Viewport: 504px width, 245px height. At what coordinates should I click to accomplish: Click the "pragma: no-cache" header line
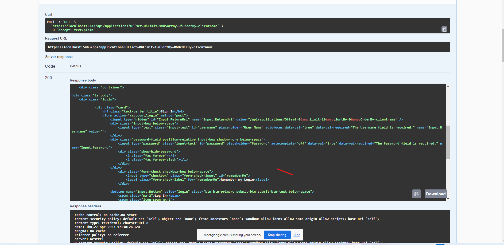(90, 231)
